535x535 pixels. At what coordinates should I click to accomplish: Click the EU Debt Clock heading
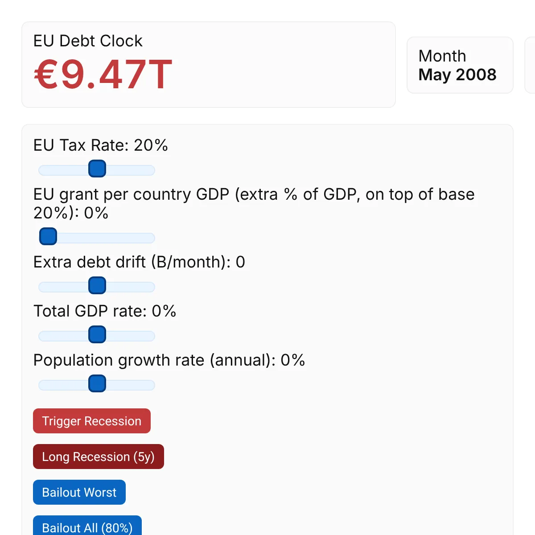[x=88, y=41]
